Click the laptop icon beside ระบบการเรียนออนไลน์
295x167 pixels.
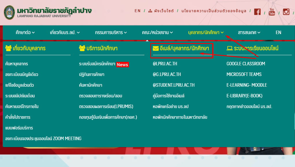[230, 48]
